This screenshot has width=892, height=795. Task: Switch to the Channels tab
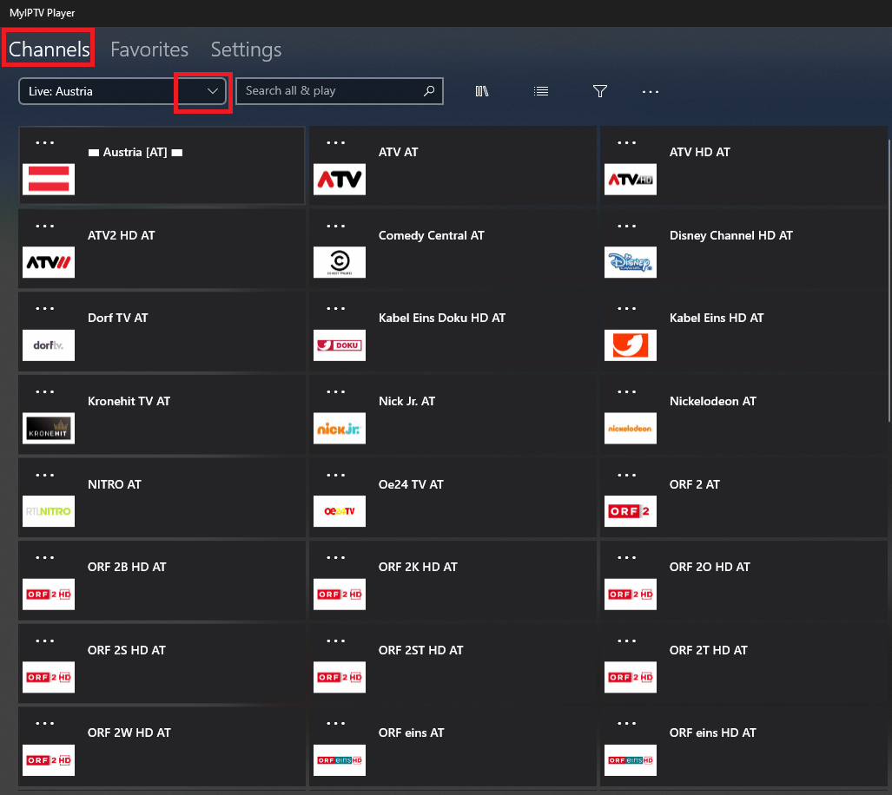(49, 49)
